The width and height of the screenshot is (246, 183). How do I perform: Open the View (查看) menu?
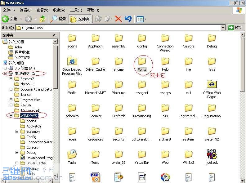coord(42,10)
